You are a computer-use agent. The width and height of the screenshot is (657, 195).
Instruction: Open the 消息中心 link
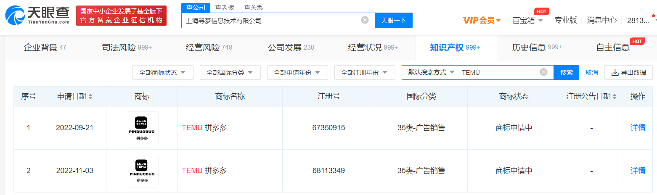point(602,20)
